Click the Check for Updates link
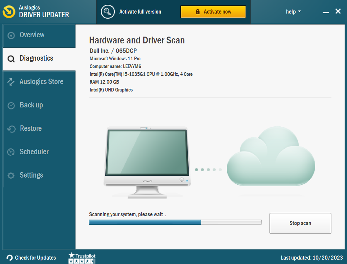Image resolution: width=347 pixels, height=264 pixels. pos(34,258)
